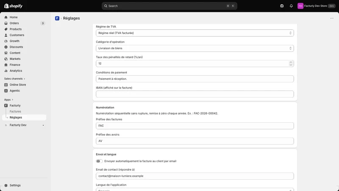Image resolution: width=339 pixels, height=191 pixels.
Task: Click the Facturly app icon in sidebar
Action: pyautogui.click(x=6, y=105)
